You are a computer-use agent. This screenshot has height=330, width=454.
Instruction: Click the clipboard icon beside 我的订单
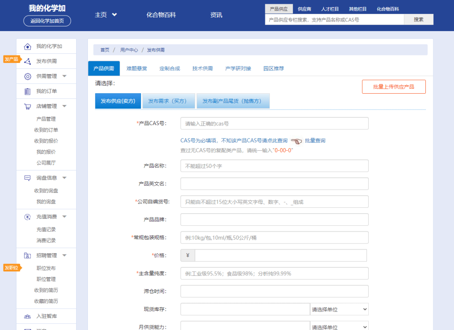pyautogui.click(x=27, y=92)
